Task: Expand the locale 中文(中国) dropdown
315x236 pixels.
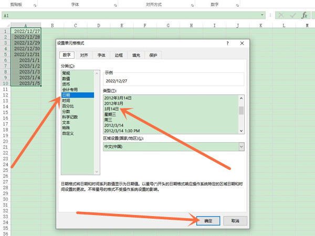Action: point(241,147)
